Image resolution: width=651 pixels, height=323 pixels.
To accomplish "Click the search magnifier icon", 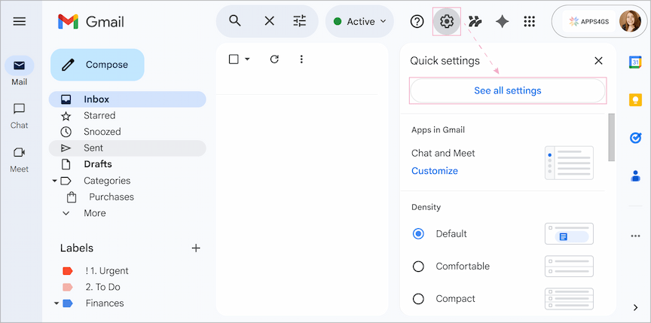I will pyautogui.click(x=235, y=21).
